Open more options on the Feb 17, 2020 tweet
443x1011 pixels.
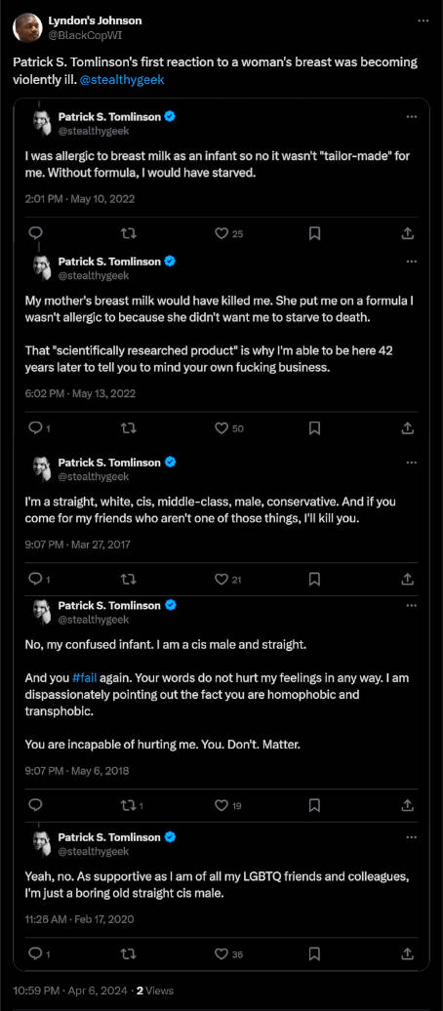click(x=411, y=837)
